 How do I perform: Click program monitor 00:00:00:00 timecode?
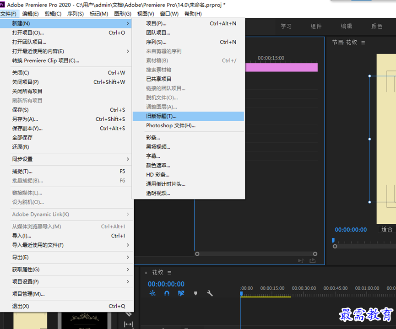point(351,230)
